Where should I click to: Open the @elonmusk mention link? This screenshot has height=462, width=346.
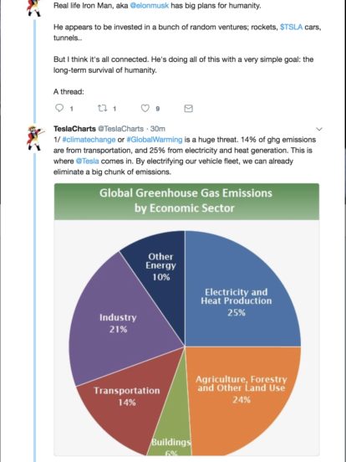150,6
